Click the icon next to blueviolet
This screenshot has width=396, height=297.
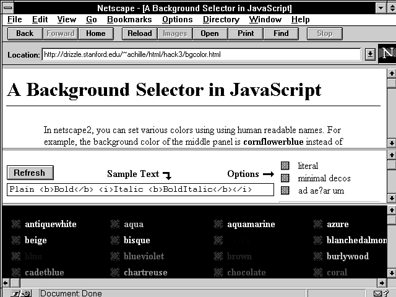114,256
